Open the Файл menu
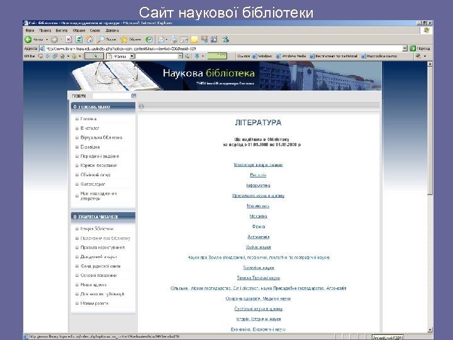The image size is (453, 340). click(30, 30)
